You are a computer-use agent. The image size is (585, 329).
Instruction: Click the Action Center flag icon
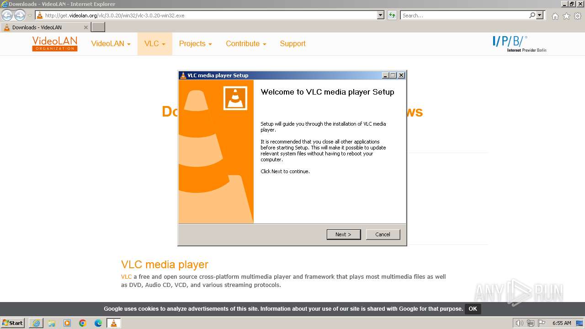(542, 323)
